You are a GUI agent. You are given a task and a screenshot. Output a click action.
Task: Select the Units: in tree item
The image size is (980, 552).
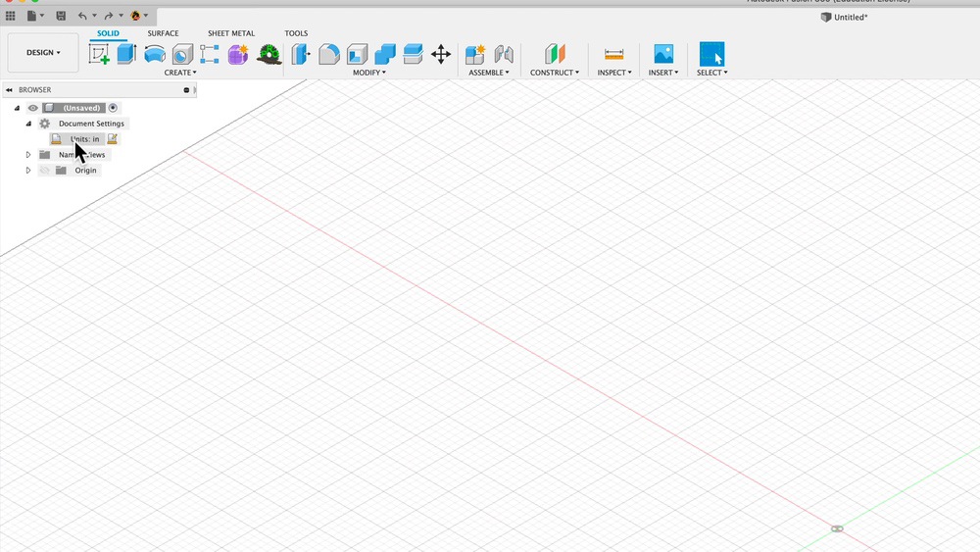point(84,139)
